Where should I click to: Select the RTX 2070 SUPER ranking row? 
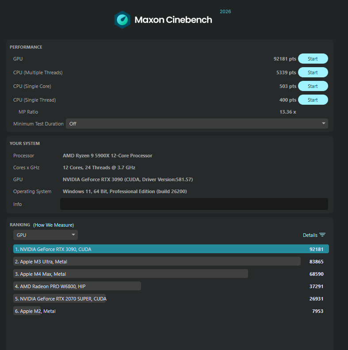pyautogui.click(x=60, y=299)
